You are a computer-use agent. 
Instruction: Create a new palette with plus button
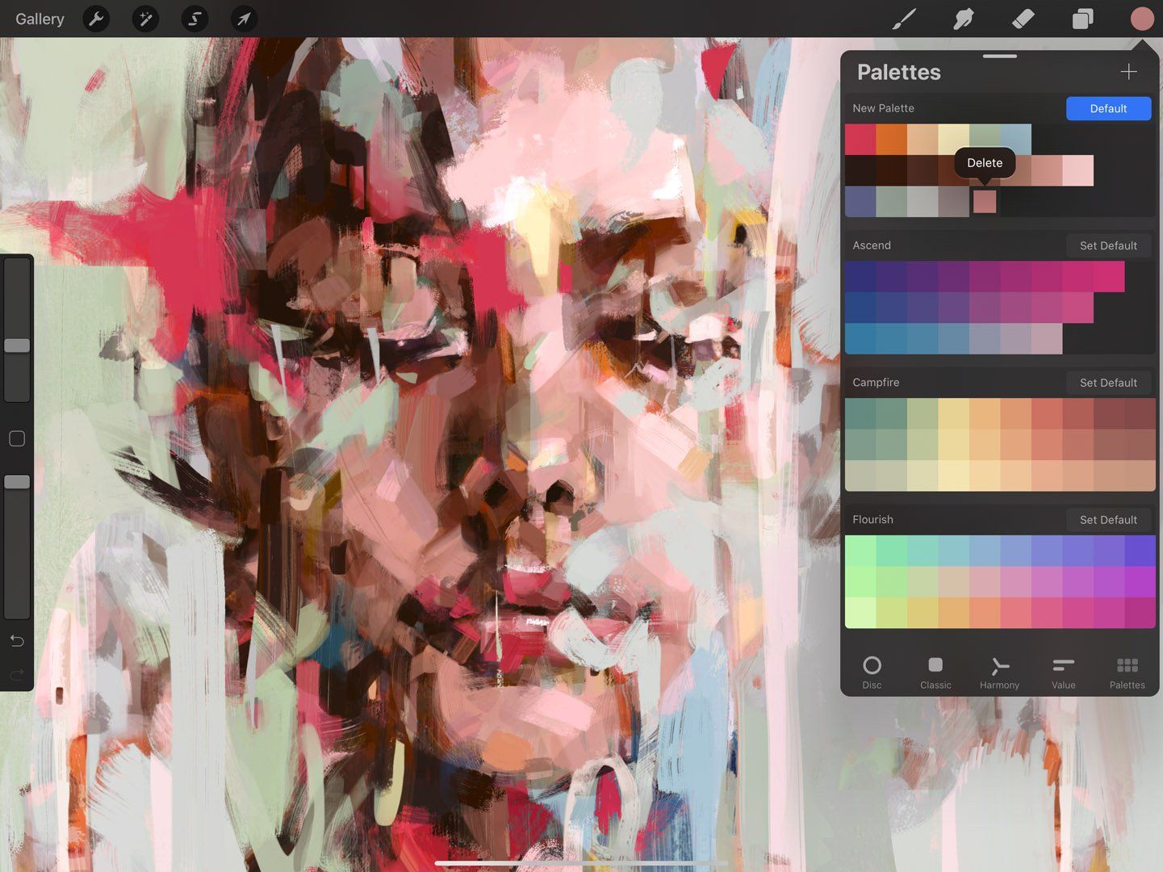[x=1128, y=71]
